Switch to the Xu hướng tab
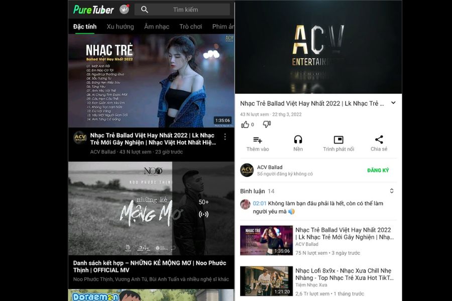The image size is (452, 301). pos(120,27)
